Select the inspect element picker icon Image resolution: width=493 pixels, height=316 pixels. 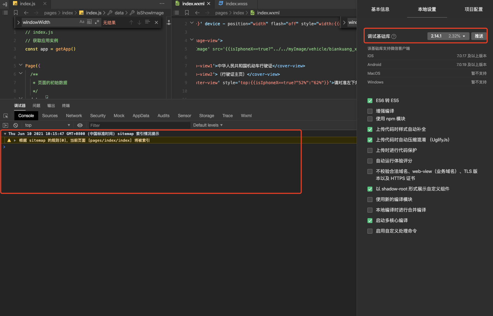[x=6, y=116]
